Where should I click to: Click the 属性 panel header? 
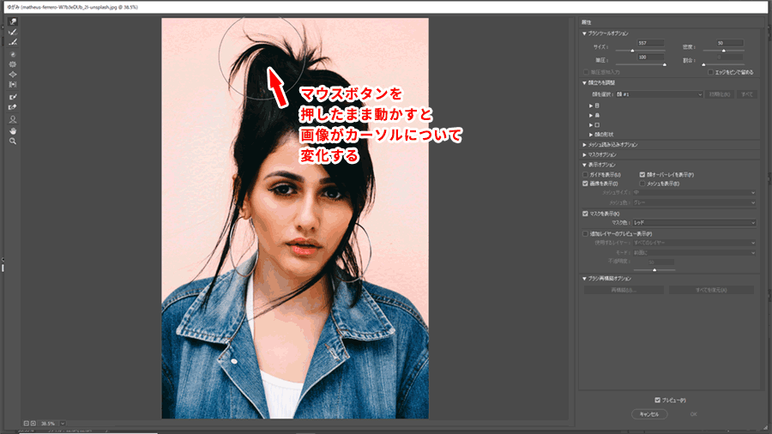click(x=586, y=22)
